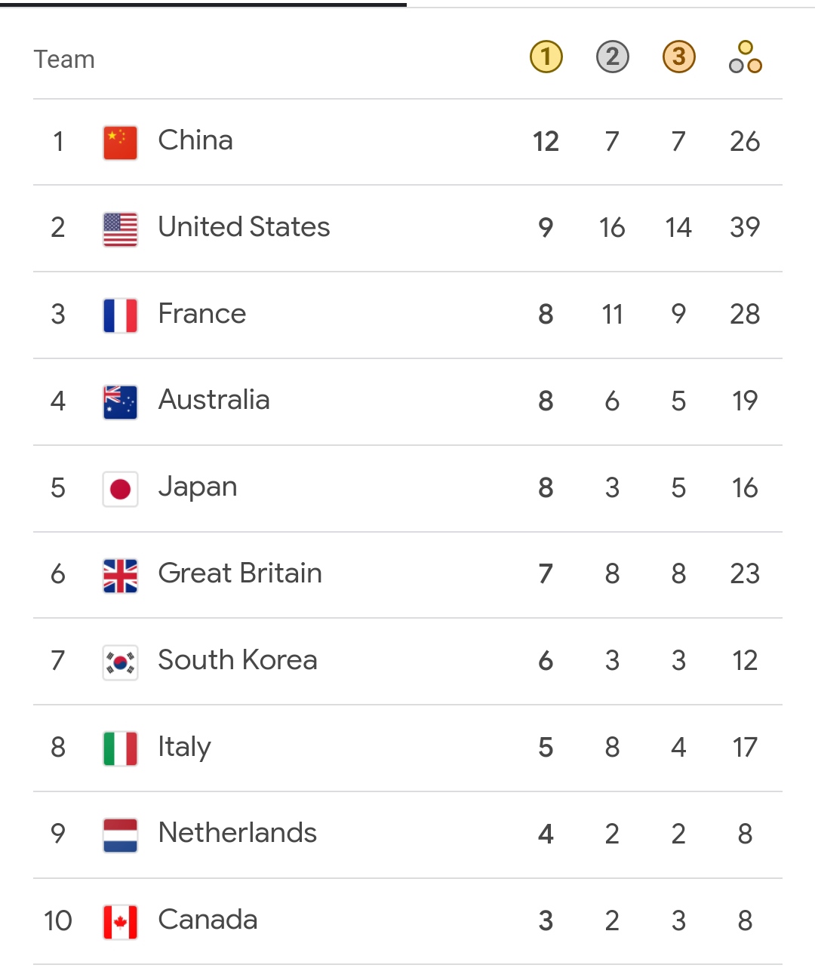Click the rank 10 number for Canada

(x=58, y=921)
